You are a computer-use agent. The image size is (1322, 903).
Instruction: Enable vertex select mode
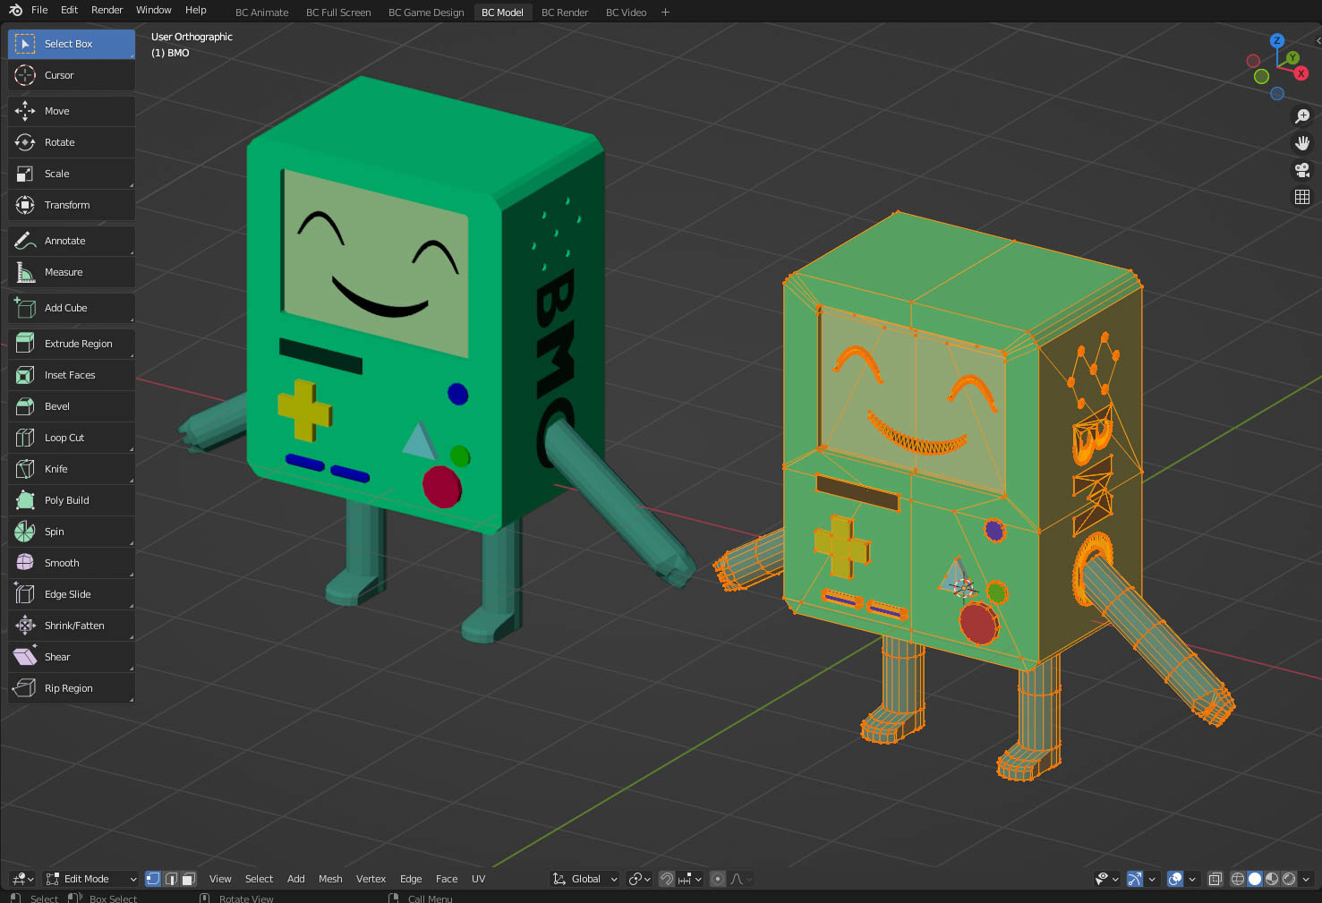153,879
